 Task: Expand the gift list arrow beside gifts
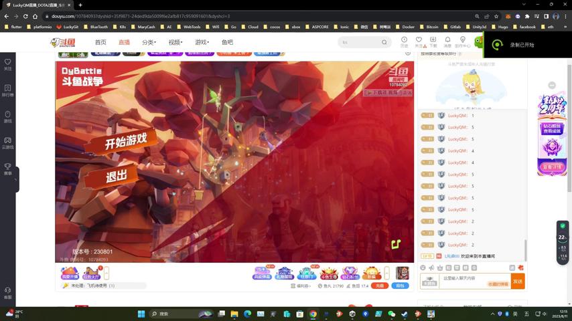coord(387,273)
